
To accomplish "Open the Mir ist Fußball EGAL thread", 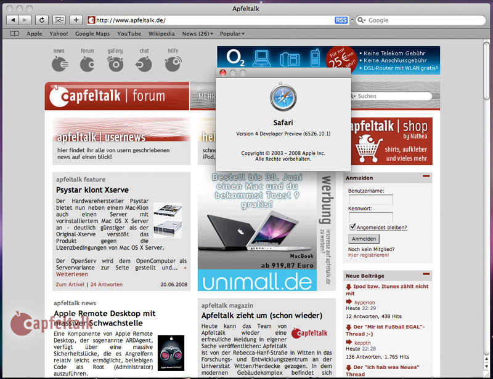I will coord(386,330).
